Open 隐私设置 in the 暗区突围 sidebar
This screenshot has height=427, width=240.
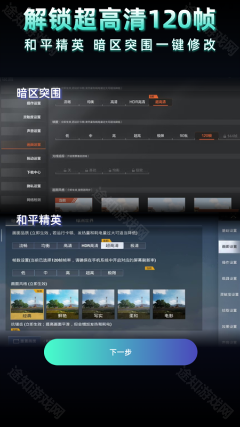point(23,186)
